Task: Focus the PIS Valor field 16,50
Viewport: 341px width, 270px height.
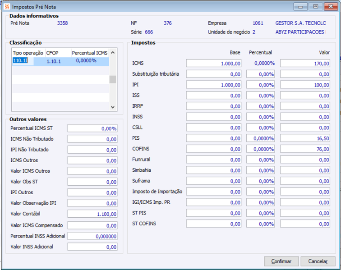Action: (x=305, y=138)
